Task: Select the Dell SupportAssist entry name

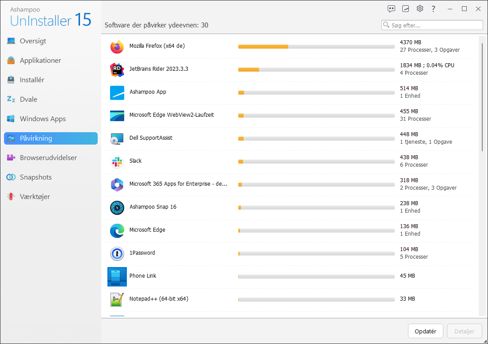Action: [151, 138]
